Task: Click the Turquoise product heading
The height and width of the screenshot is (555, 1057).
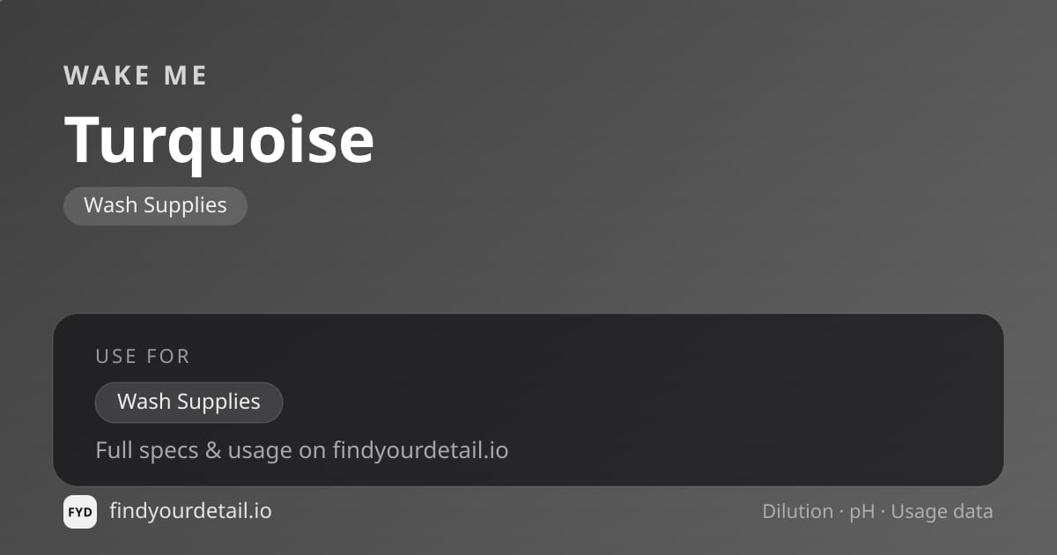Action: pyautogui.click(x=219, y=141)
